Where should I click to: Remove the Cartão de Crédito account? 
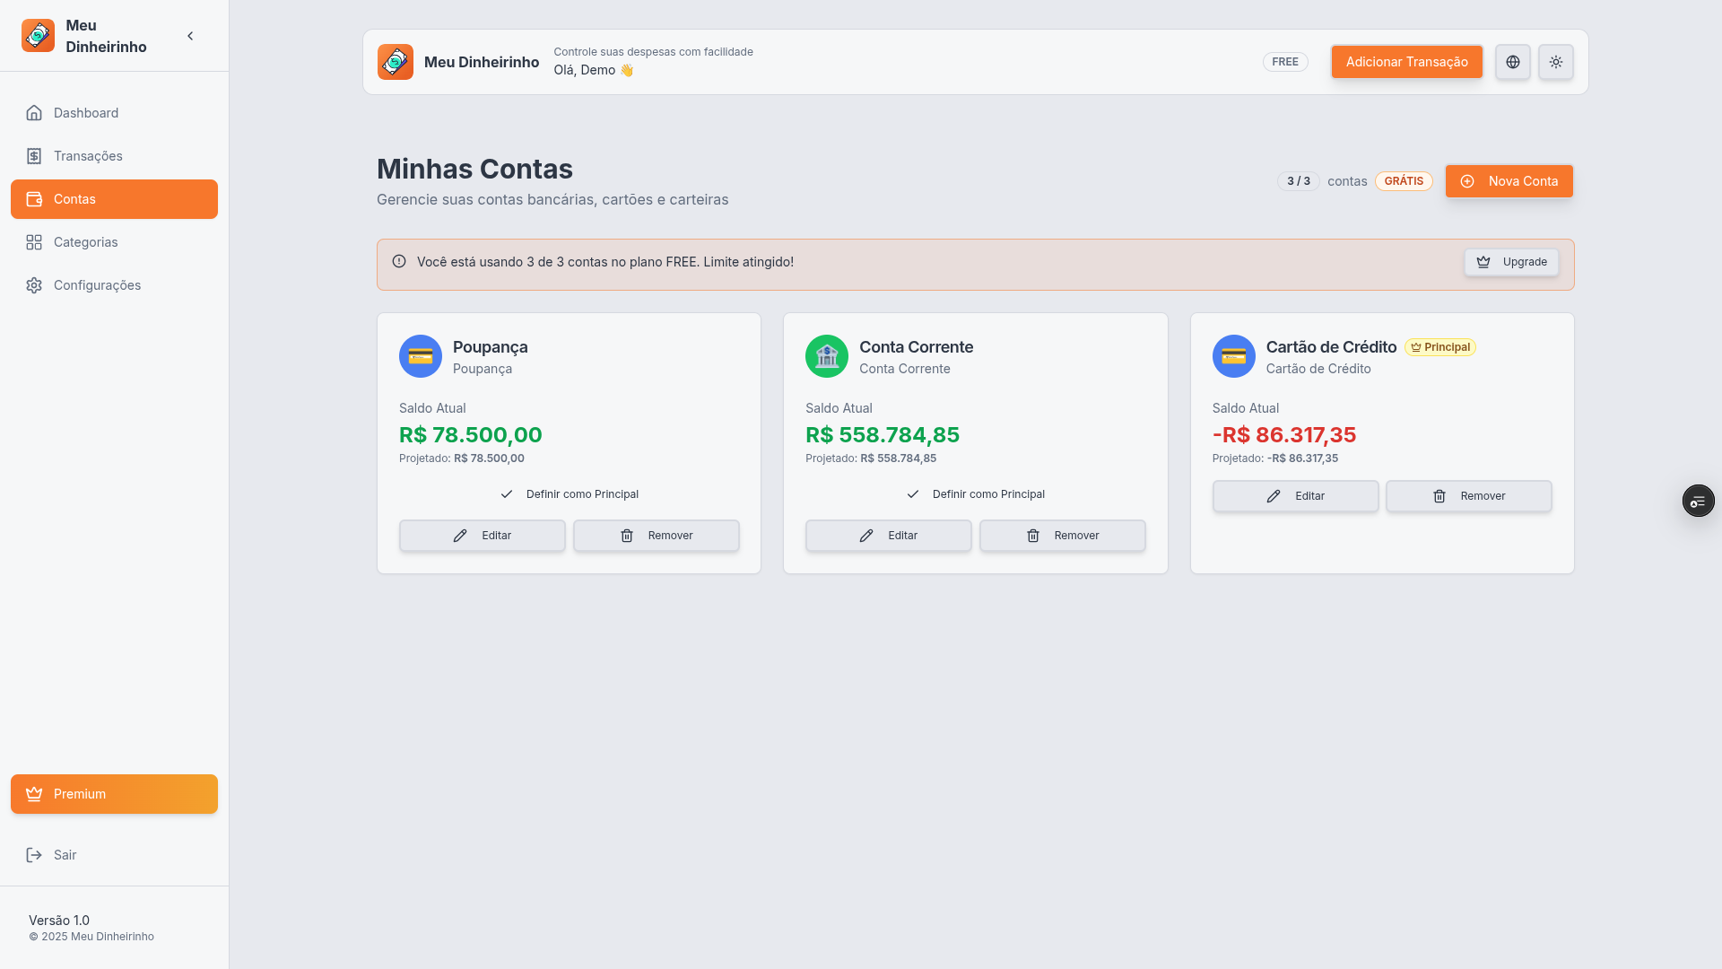(x=1468, y=496)
